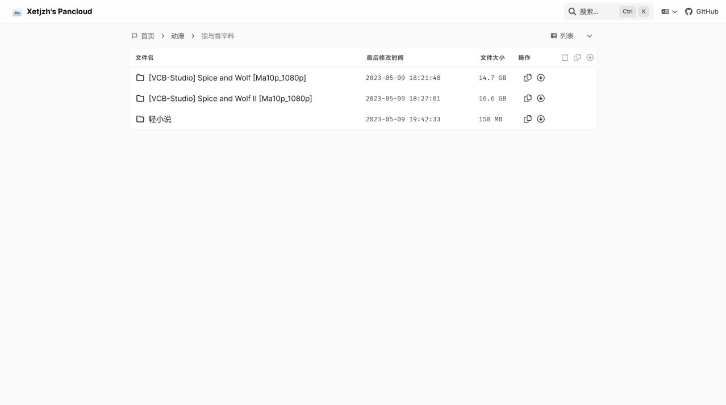Download the Spice and Wolf II folder
This screenshot has height=405, width=726.
pyautogui.click(x=541, y=98)
